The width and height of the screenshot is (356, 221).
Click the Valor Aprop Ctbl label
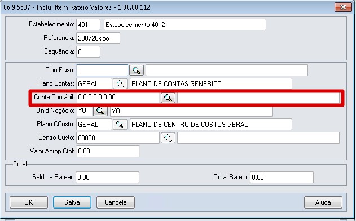click(x=52, y=151)
